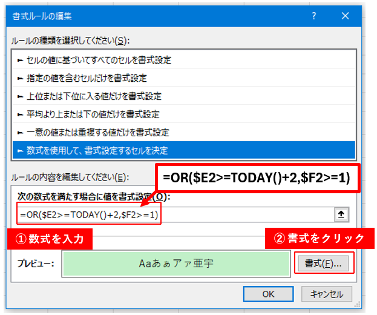Image resolution: width=377 pixels, height=315 pixels.
Task: Open the 書式(F)... format button
Action: (x=324, y=264)
